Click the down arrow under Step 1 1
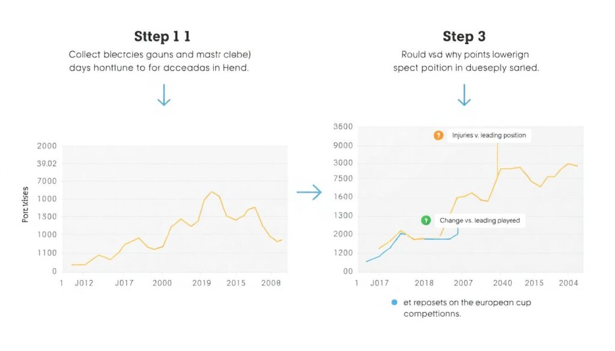Viewport: 615px width, 351px height. (x=163, y=96)
